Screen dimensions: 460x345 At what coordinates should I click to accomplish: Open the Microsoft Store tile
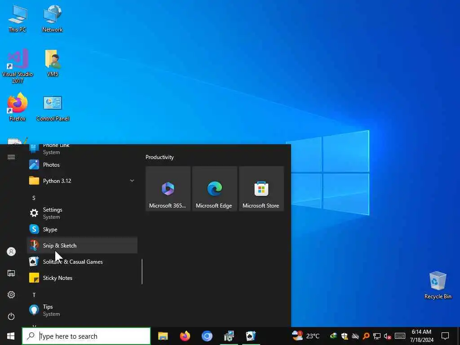pos(261,189)
